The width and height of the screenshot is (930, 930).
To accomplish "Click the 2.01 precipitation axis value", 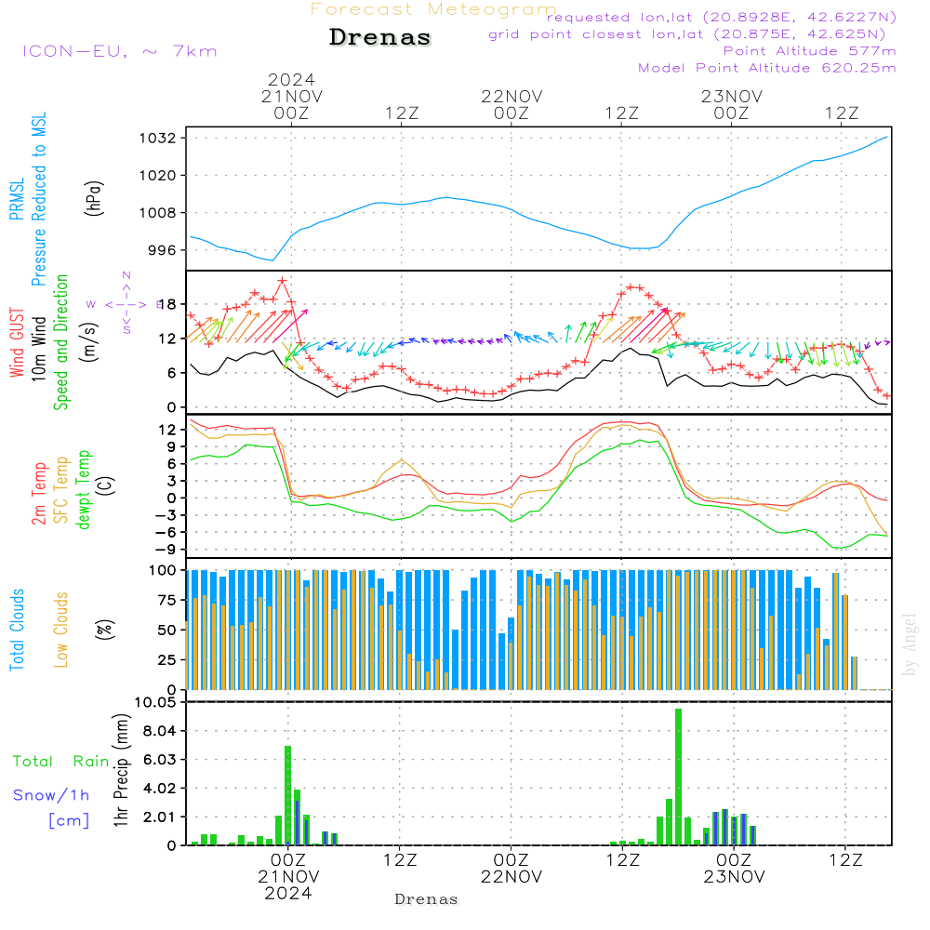I will [x=160, y=817].
